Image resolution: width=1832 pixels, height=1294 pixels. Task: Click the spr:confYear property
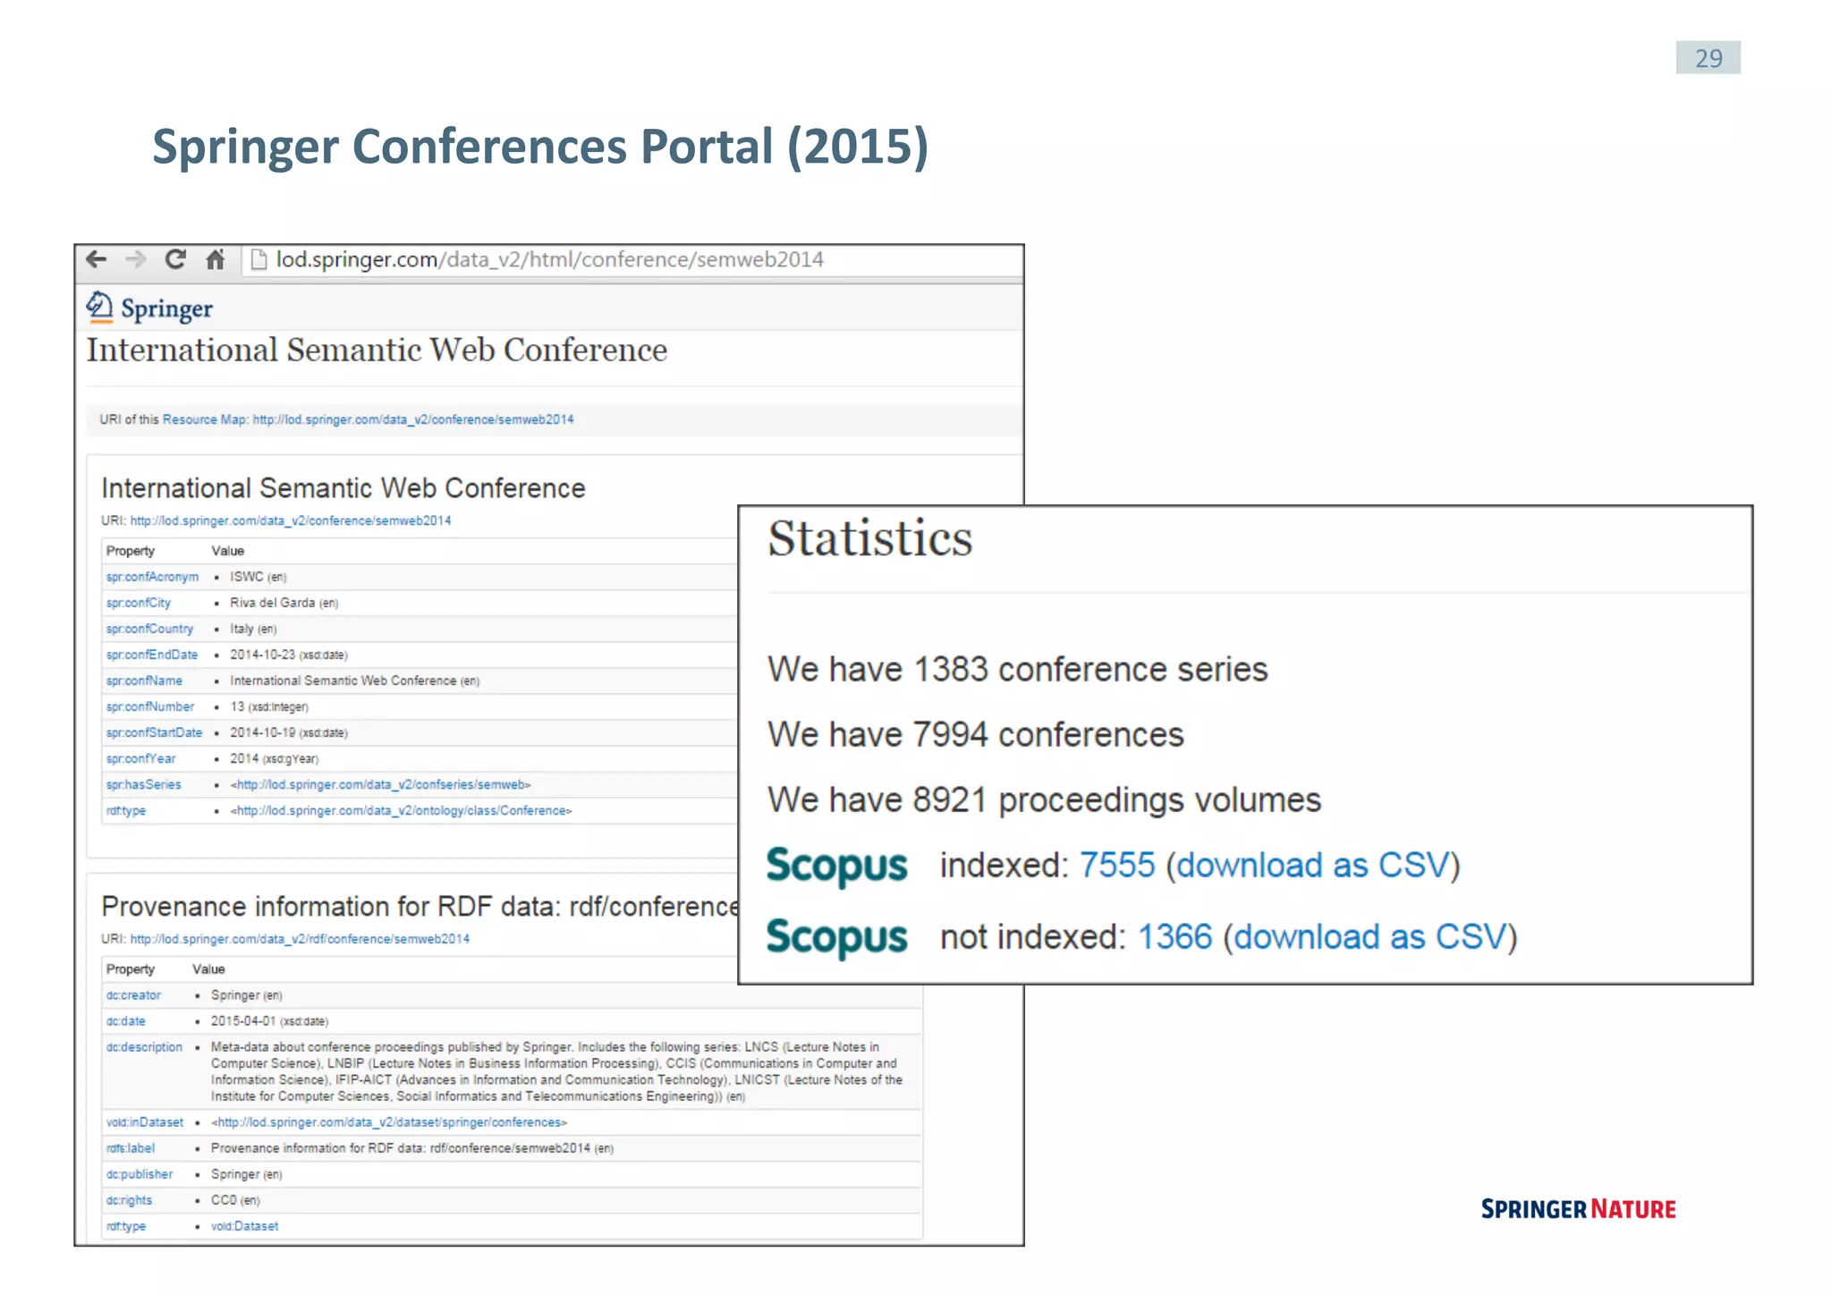pyautogui.click(x=140, y=758)
